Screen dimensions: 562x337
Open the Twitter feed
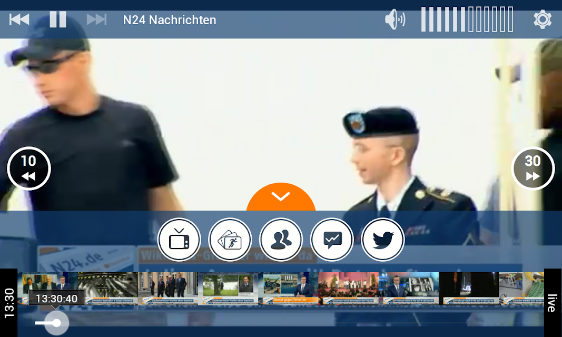click(x=383, y=240)
